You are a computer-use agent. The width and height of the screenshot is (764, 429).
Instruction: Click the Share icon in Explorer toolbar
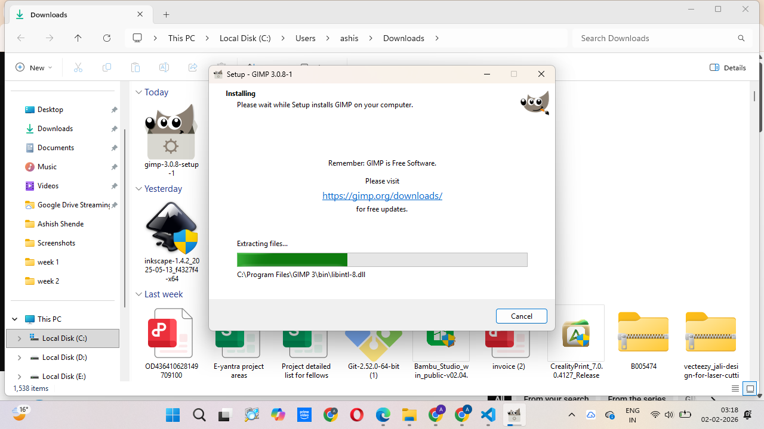[193, 67]
